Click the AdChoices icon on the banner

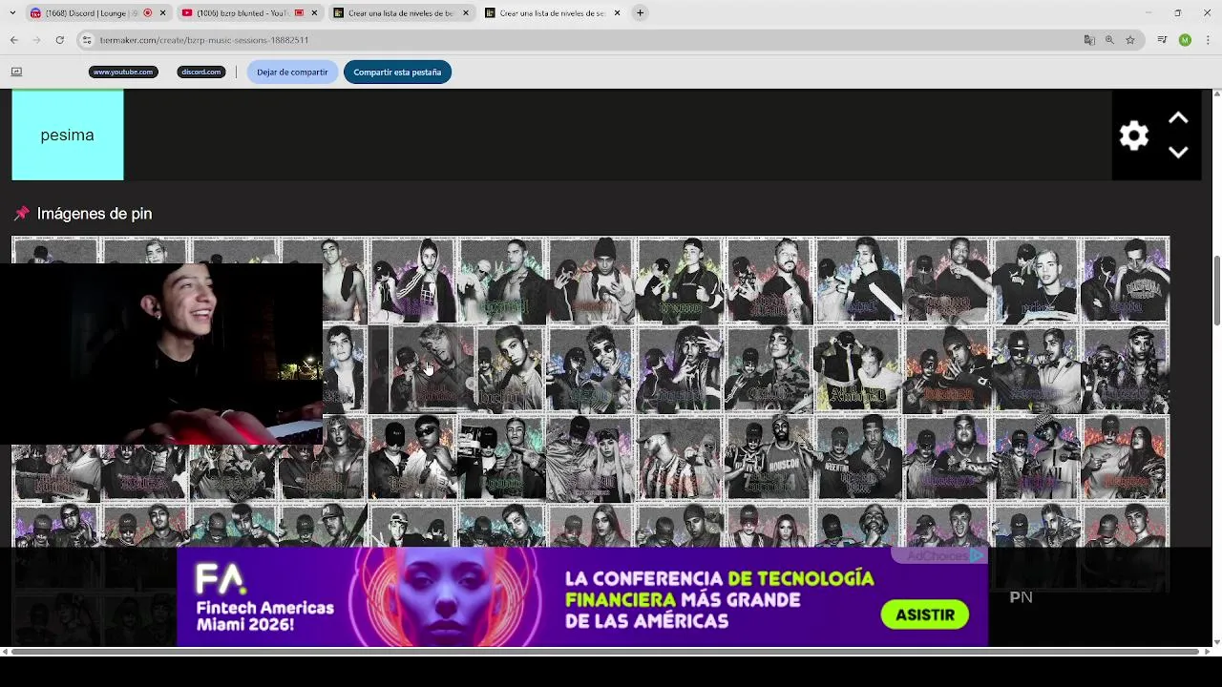click(977, 555)
